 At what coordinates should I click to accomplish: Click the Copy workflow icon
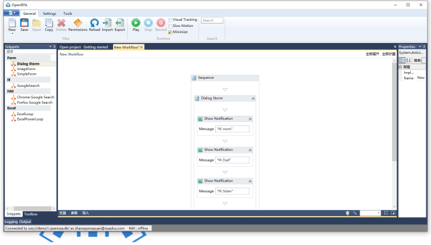(49, 23)
